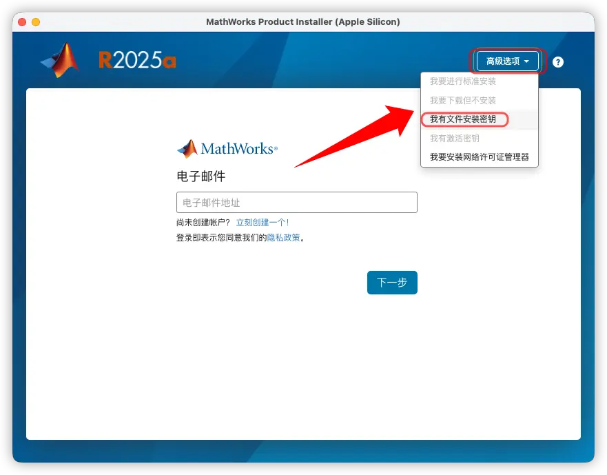Screen dimensions: 607x475
Task: Select 我有文件安装密钥 from the menu
Action: 463,119
